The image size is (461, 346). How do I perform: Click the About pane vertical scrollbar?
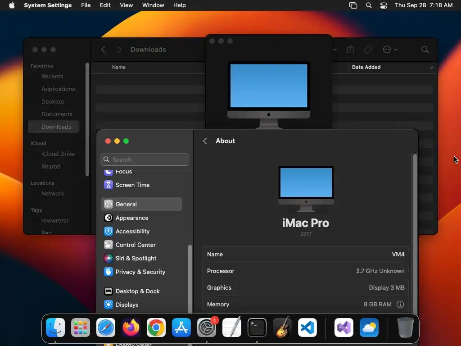pyautogui.click(x=415, y=234)
